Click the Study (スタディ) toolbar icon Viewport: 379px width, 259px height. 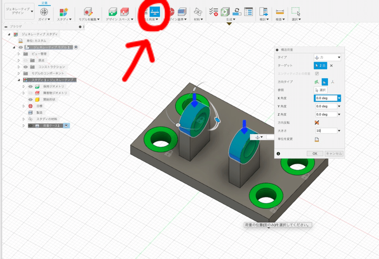(x=64, y=11)
